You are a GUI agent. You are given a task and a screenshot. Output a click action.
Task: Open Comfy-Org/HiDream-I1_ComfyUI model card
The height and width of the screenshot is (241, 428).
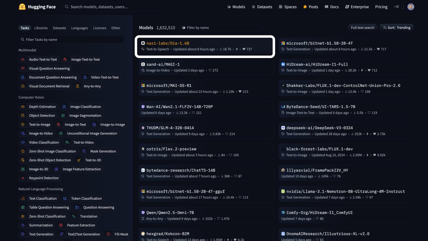(x=346, y=215)
